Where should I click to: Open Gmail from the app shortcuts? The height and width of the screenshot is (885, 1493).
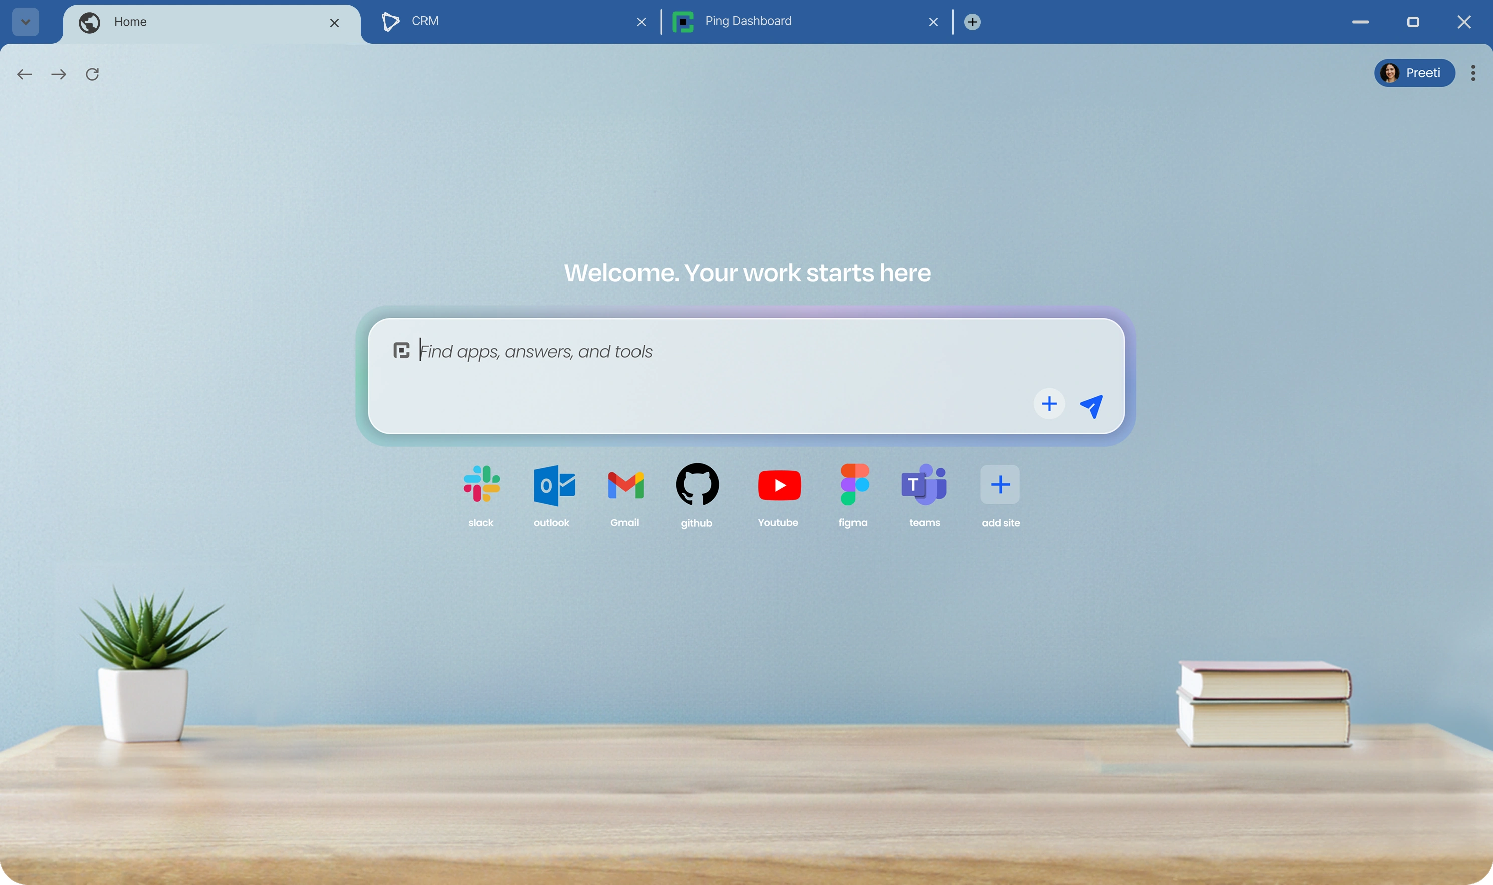point(625,485)
